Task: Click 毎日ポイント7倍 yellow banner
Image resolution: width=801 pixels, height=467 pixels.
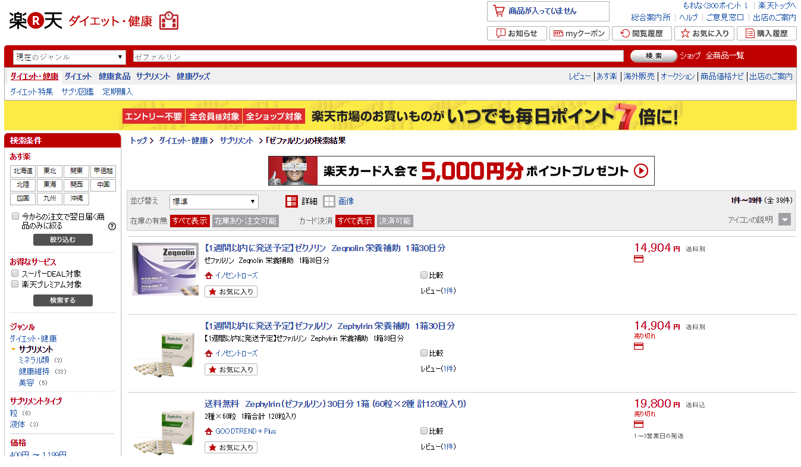Action: coord(400,115)
